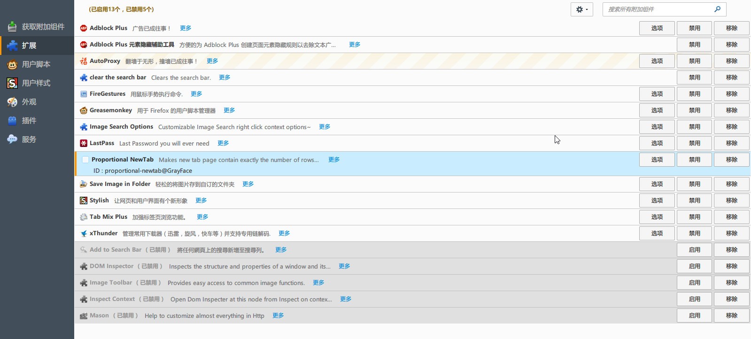The width and height of the screenshot is (751, 339).
Task: Disable the Proportional NewTab extension
Action: coord(694,160)
